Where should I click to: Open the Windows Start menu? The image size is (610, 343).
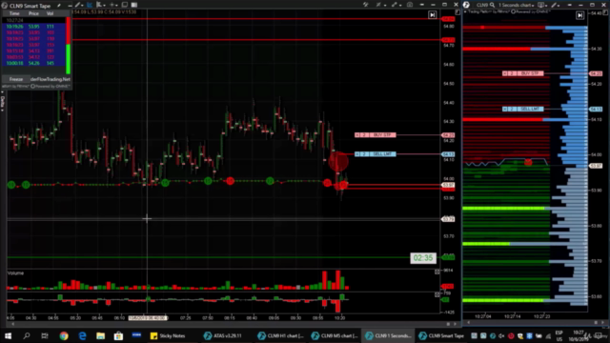pos(8,335)
